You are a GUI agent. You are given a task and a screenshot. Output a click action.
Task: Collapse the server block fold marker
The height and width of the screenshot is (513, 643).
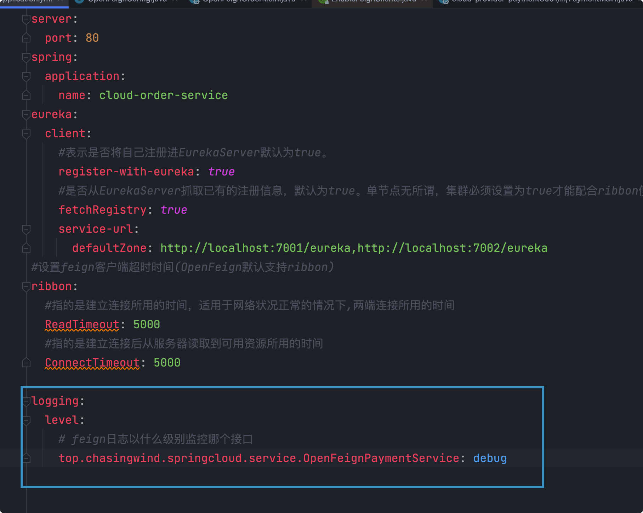(x=26, y=19)
